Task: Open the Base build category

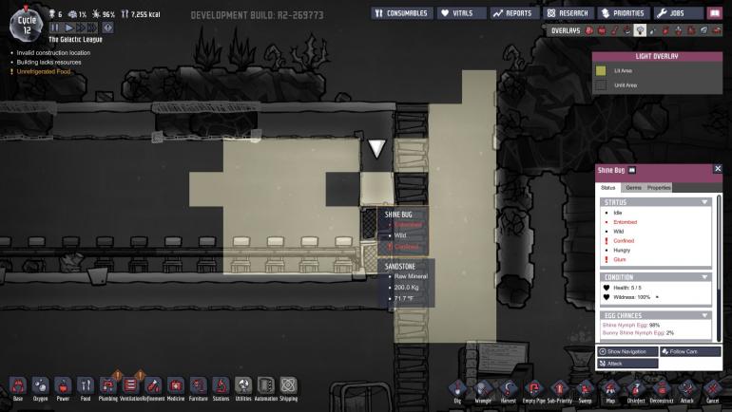Action: 18,386
